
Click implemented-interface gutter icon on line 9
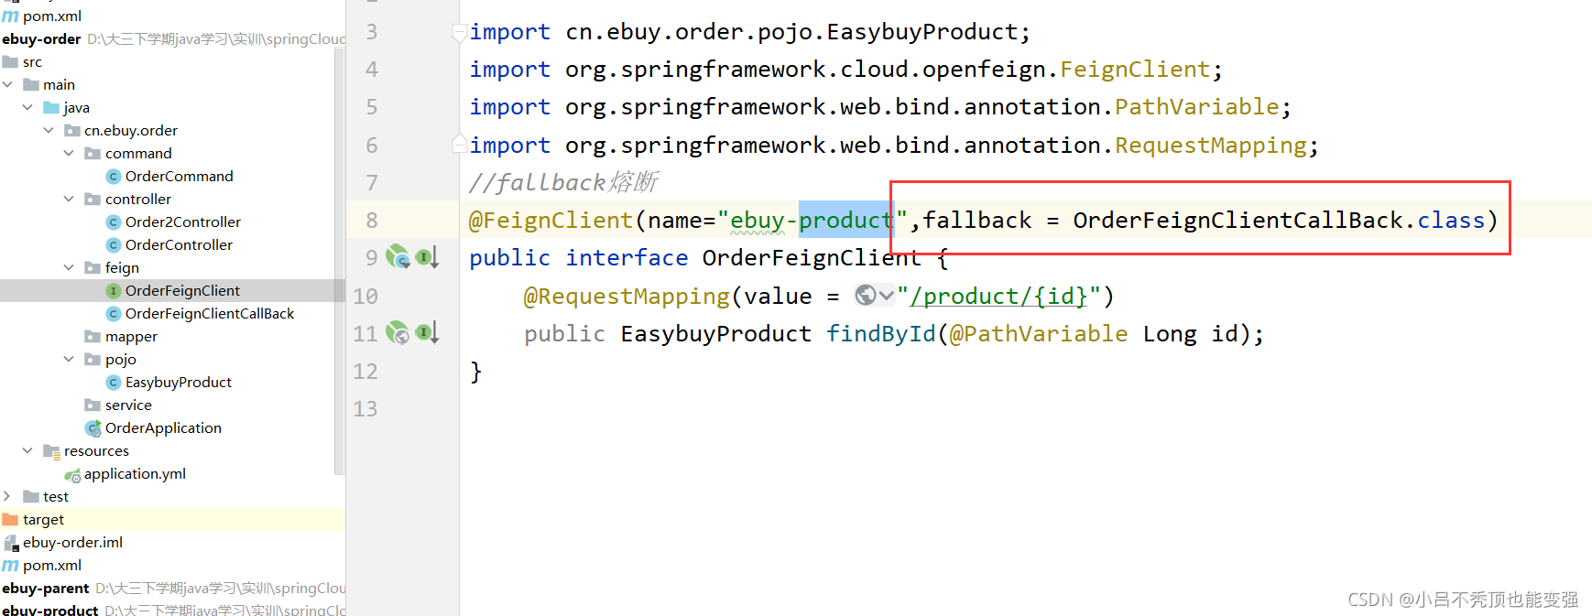(427, 257)
